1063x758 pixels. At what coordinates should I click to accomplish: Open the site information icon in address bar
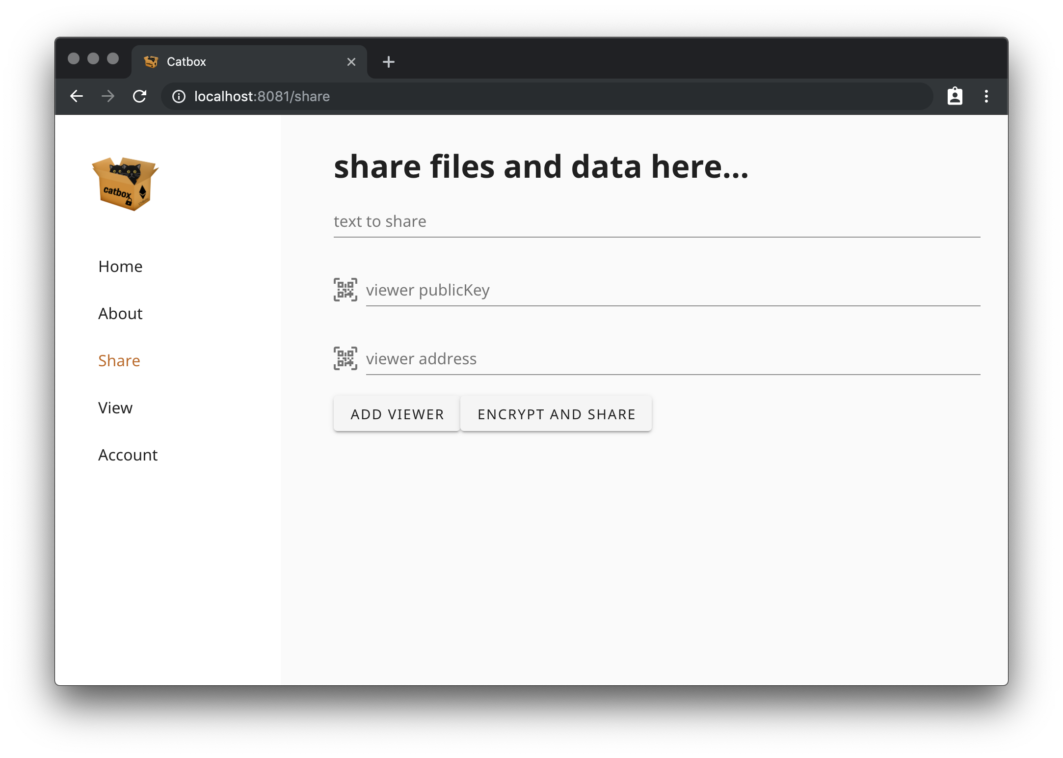(179, 96)
